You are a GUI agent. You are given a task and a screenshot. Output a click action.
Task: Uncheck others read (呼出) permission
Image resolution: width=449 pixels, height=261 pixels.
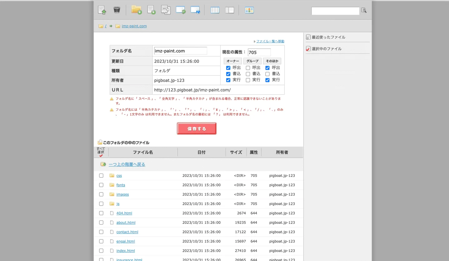pos(267,68)
